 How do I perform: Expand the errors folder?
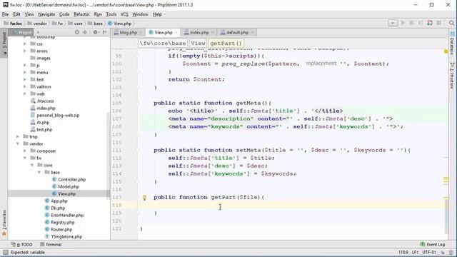(25, 51)
